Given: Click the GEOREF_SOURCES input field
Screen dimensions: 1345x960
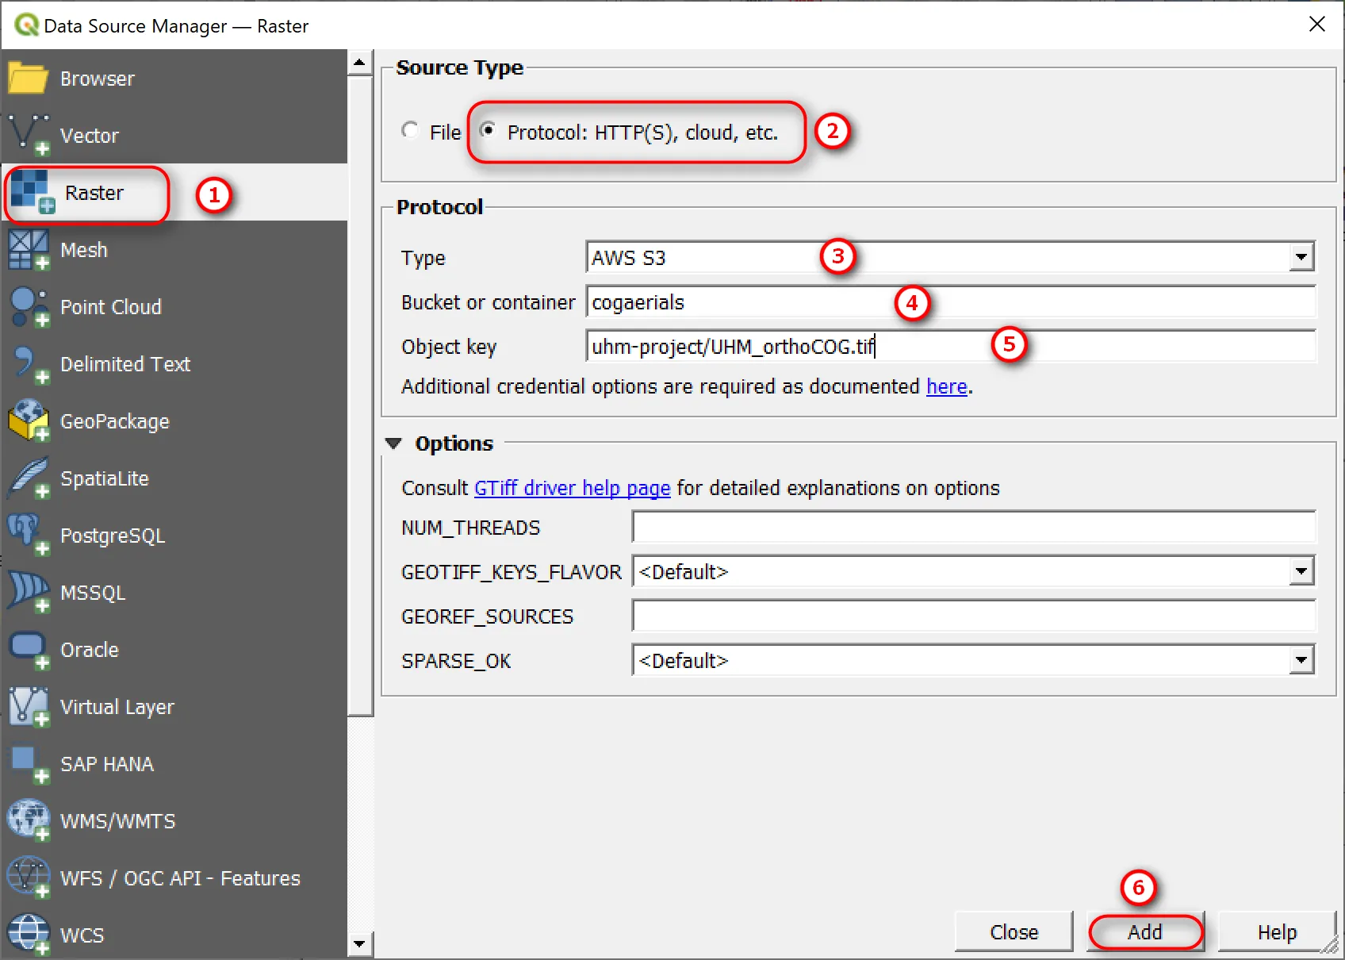Looking at the screenshot, I should click(973, 616).
